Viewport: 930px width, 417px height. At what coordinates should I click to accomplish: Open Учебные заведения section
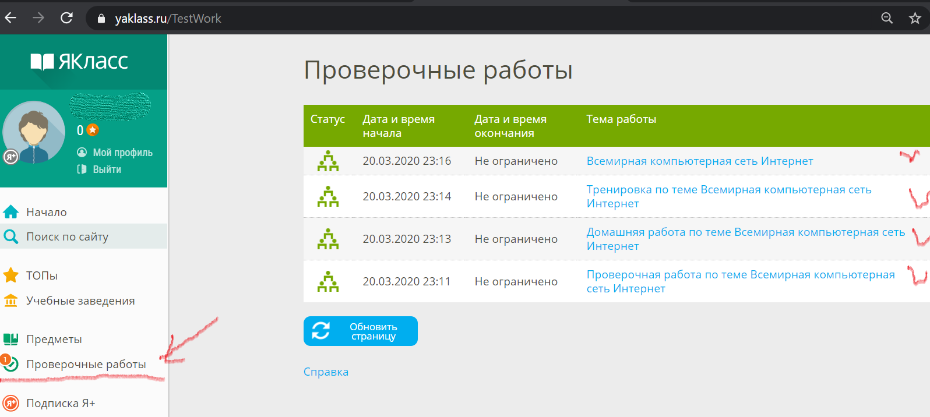click(x=80, y=301)
